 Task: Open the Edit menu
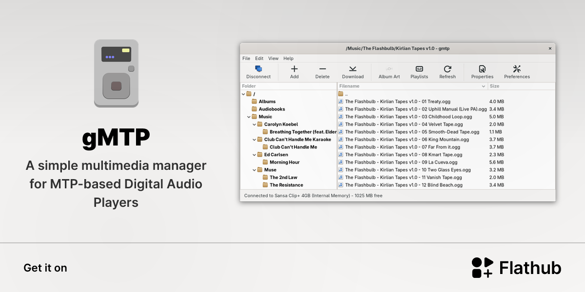pos(259,58)
